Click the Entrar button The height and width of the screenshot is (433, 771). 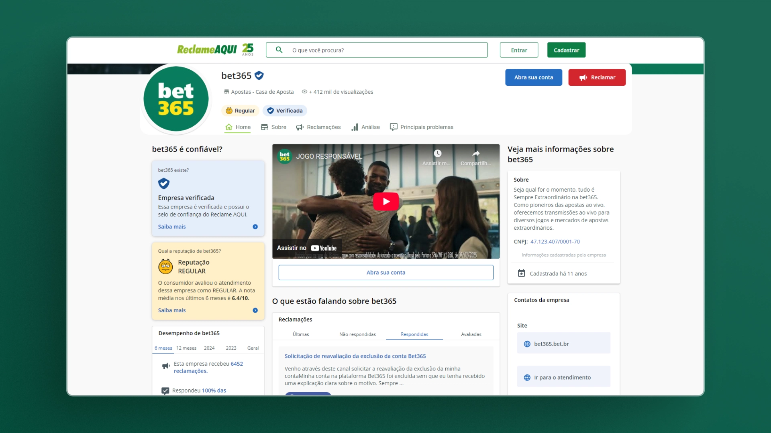519,50
